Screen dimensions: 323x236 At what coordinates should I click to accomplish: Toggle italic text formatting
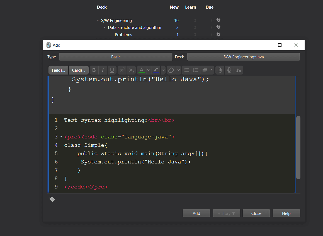(103, 70)
